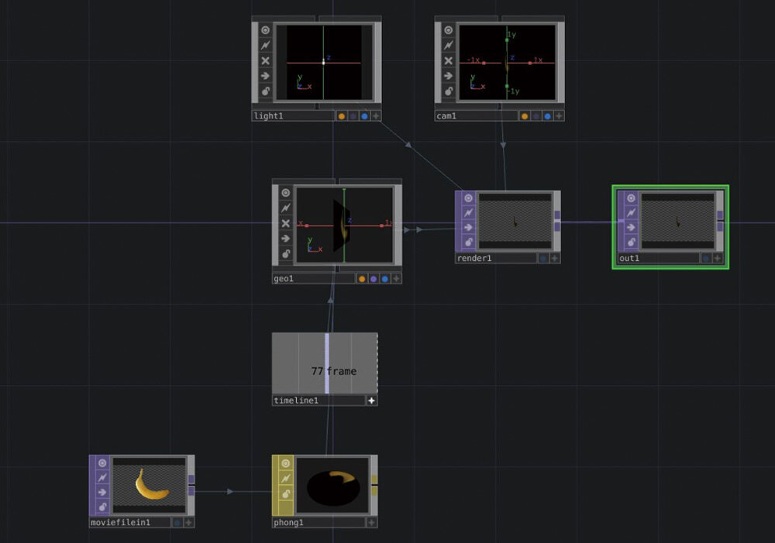This screenshot has width=775, height=543.
Task: Select the banana preview in moviefilein1
Action: (150, 484)
